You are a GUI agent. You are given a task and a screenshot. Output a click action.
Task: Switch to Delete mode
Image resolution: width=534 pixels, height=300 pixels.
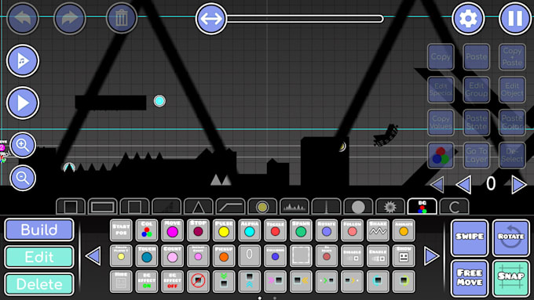39,284
